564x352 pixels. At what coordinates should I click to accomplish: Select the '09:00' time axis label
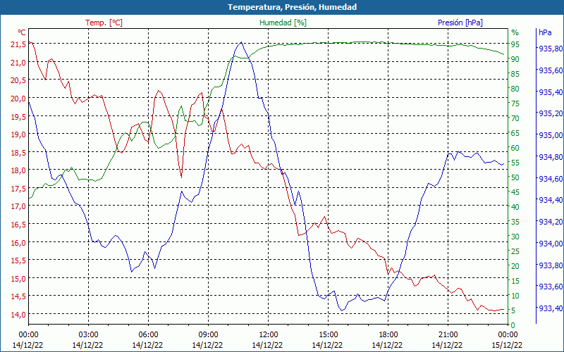click(208, 335)
